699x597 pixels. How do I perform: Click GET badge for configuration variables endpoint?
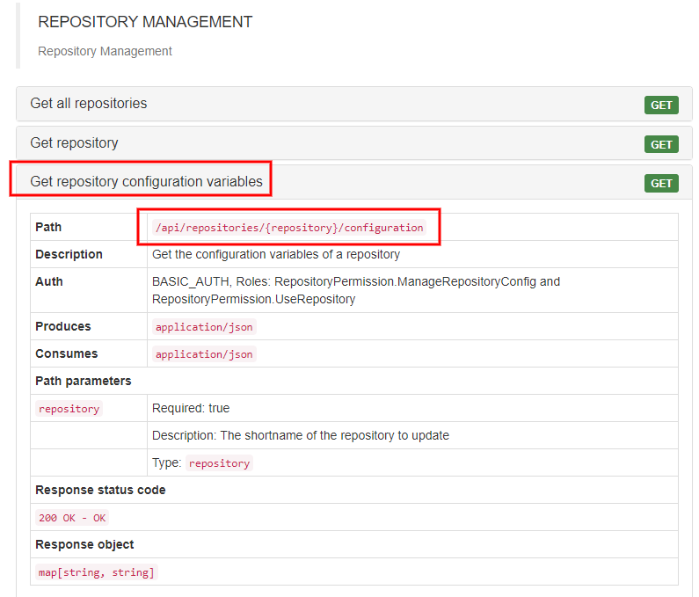click(x=661, y=183)
